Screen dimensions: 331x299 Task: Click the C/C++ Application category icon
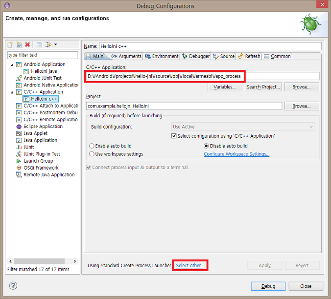[x=19, y=92]
